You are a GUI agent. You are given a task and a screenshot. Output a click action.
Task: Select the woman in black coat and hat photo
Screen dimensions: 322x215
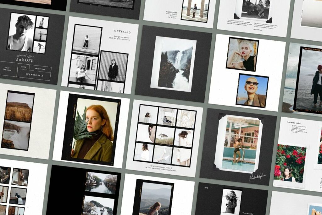pos(113,67)
